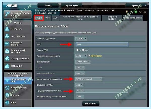Image resolution: width=151 pixels, height=109 pixels.
Task: Open the Фильтр MAC-адресов tab
Action: point(80,18)
